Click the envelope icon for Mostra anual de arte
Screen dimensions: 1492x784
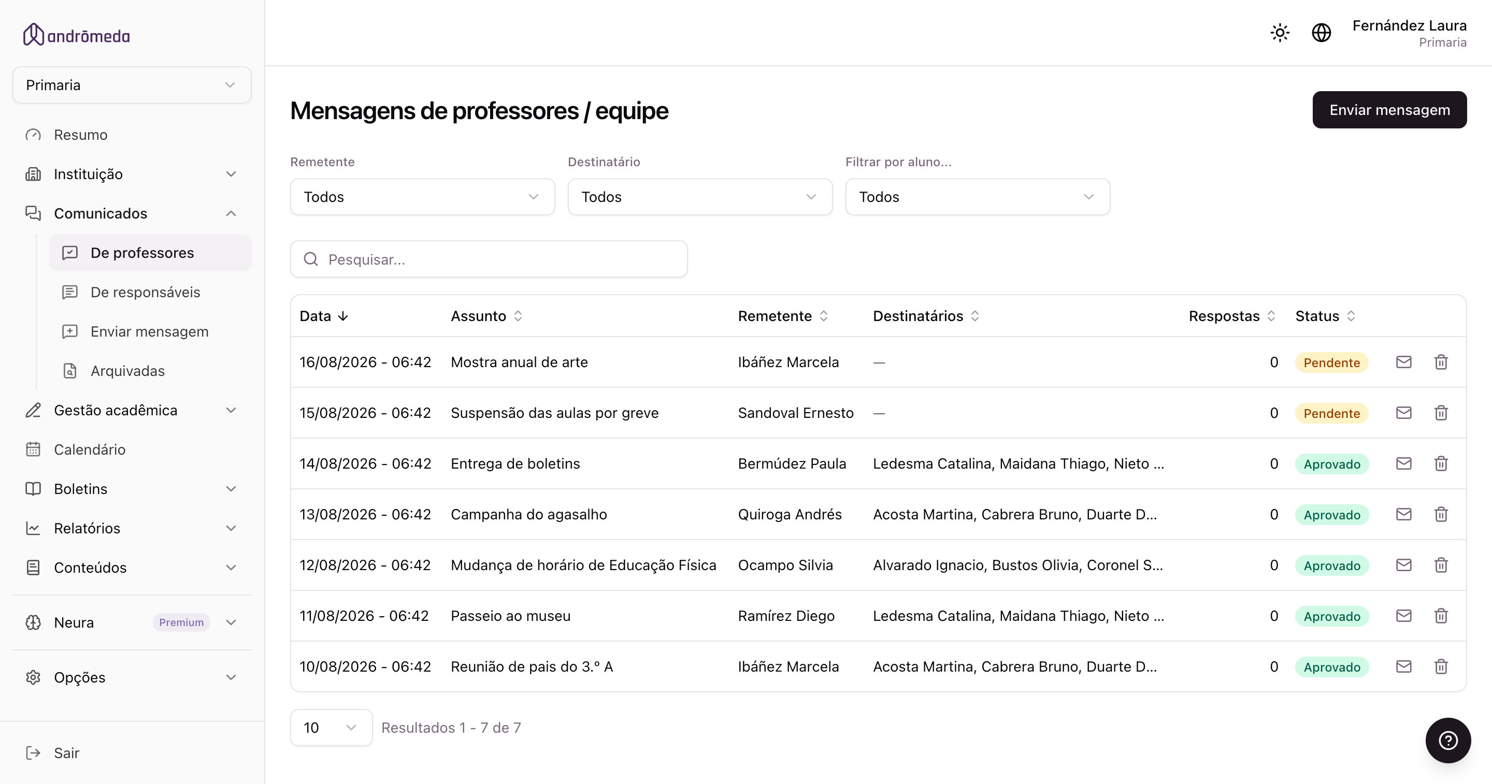[x=1403, y=362]
